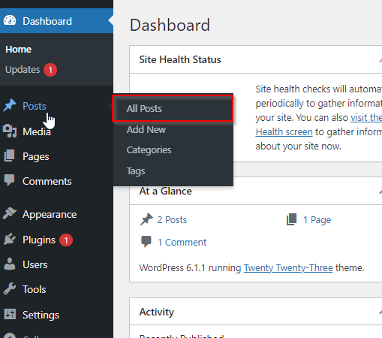Follow the 1 Comment link
This screenshot has width=382, height=338.
click(x=182, y=242)
